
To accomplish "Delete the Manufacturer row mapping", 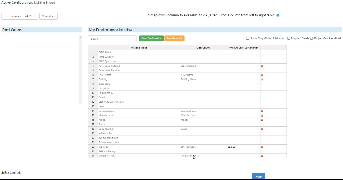I will pos(262,115).
